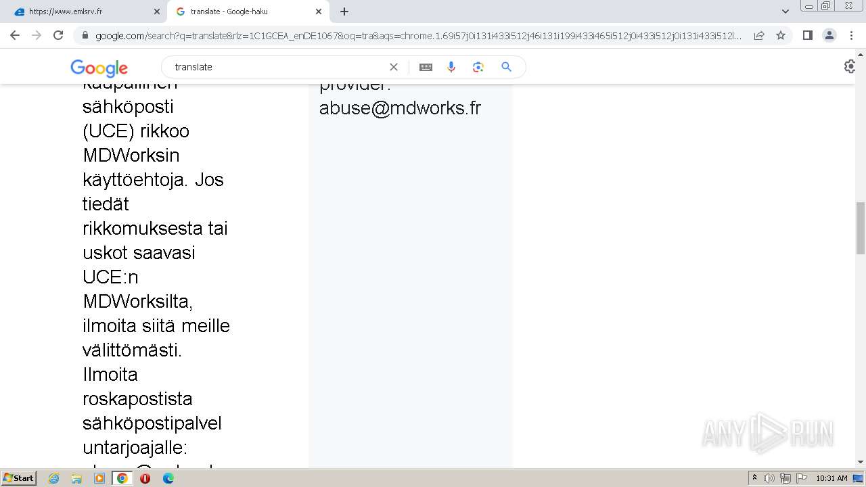Open File Explorer from taskbar
866x487 pixels.
coord(76,478)
